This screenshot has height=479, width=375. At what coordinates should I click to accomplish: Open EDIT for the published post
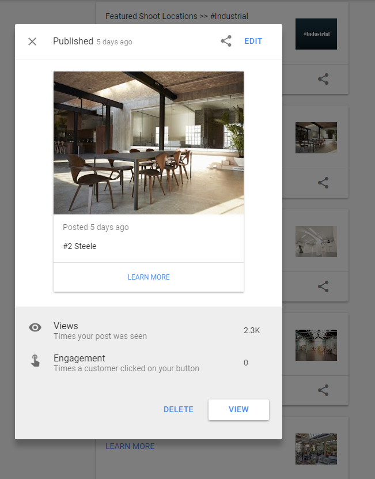(253, 41)
